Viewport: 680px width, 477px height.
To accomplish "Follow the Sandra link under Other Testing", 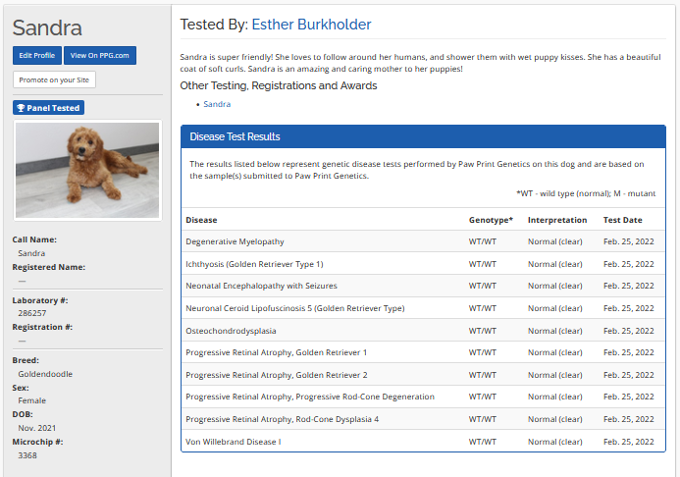I will [x=217, y=103].
